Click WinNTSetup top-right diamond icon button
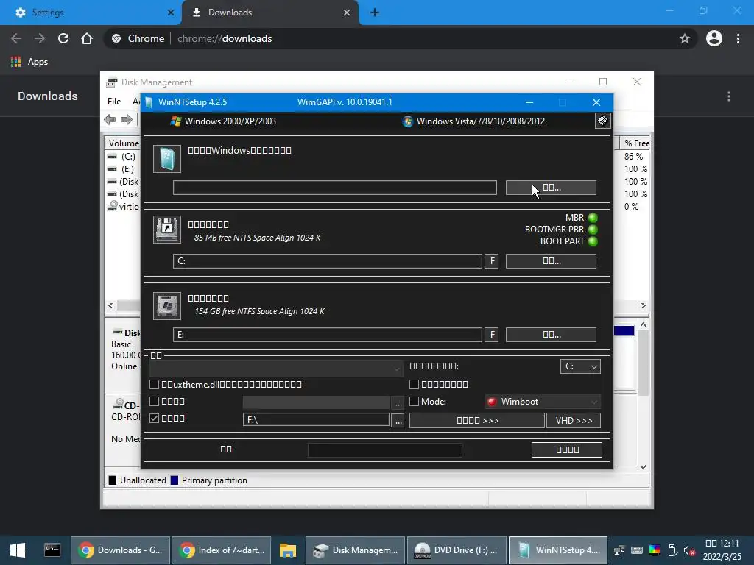 pyautogui.click(x=602, y=121)
